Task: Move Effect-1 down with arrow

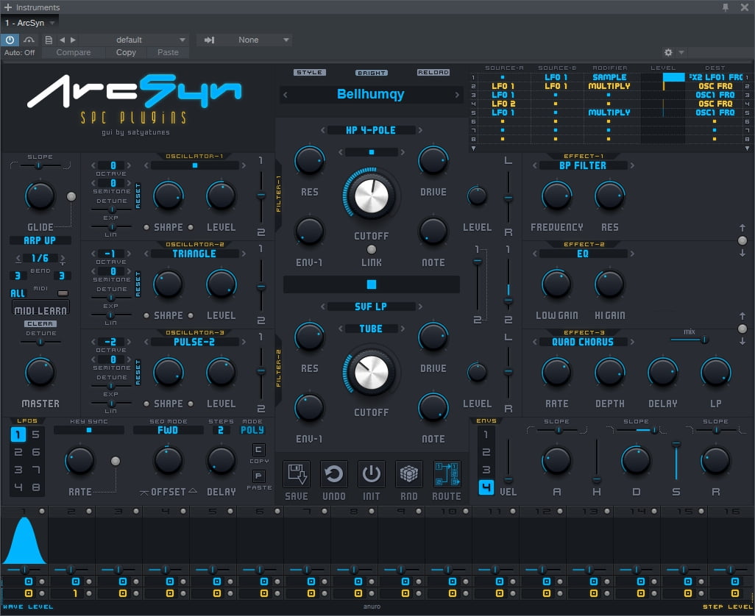Action: [742, 253]
